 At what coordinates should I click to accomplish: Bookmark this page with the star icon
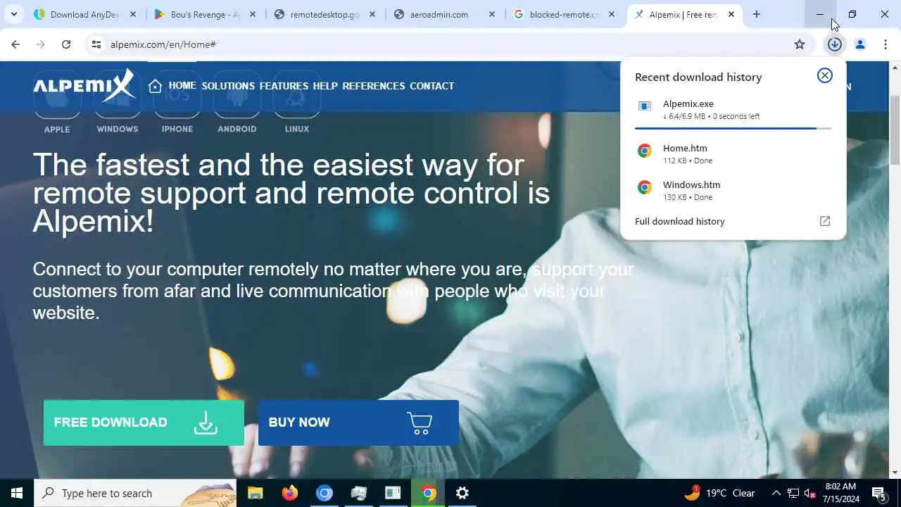[x=800, y=44]
